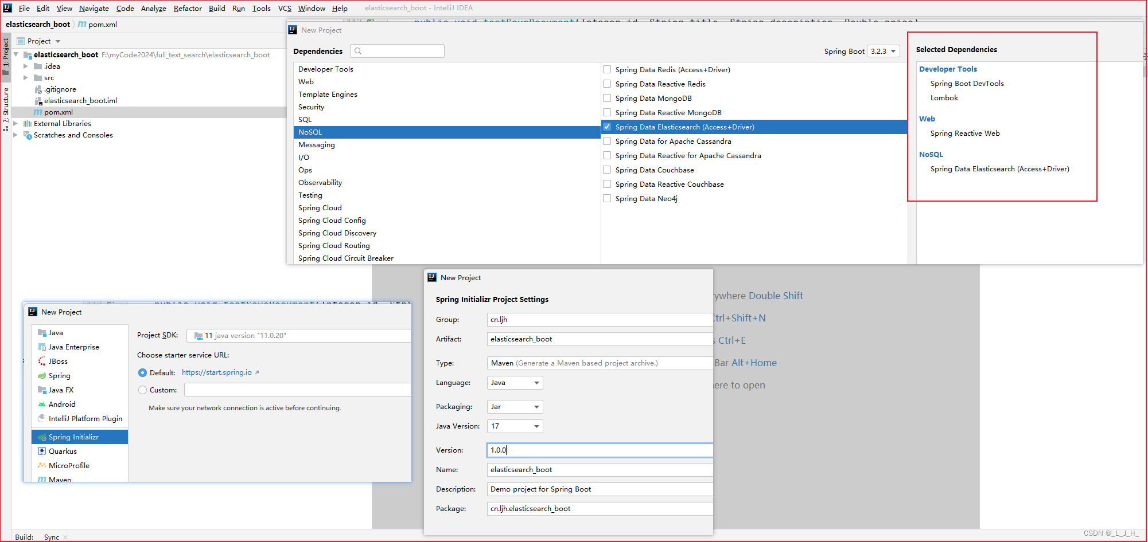1148x542 pixels.
Task: Click the pom.xml breadcrumb Maven icon
Action: [82, 24]
